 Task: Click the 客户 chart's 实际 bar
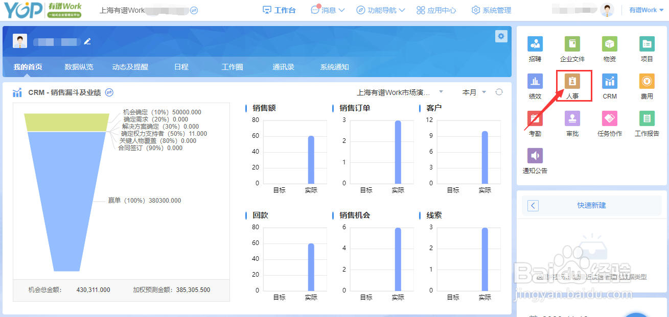point(485,158)
